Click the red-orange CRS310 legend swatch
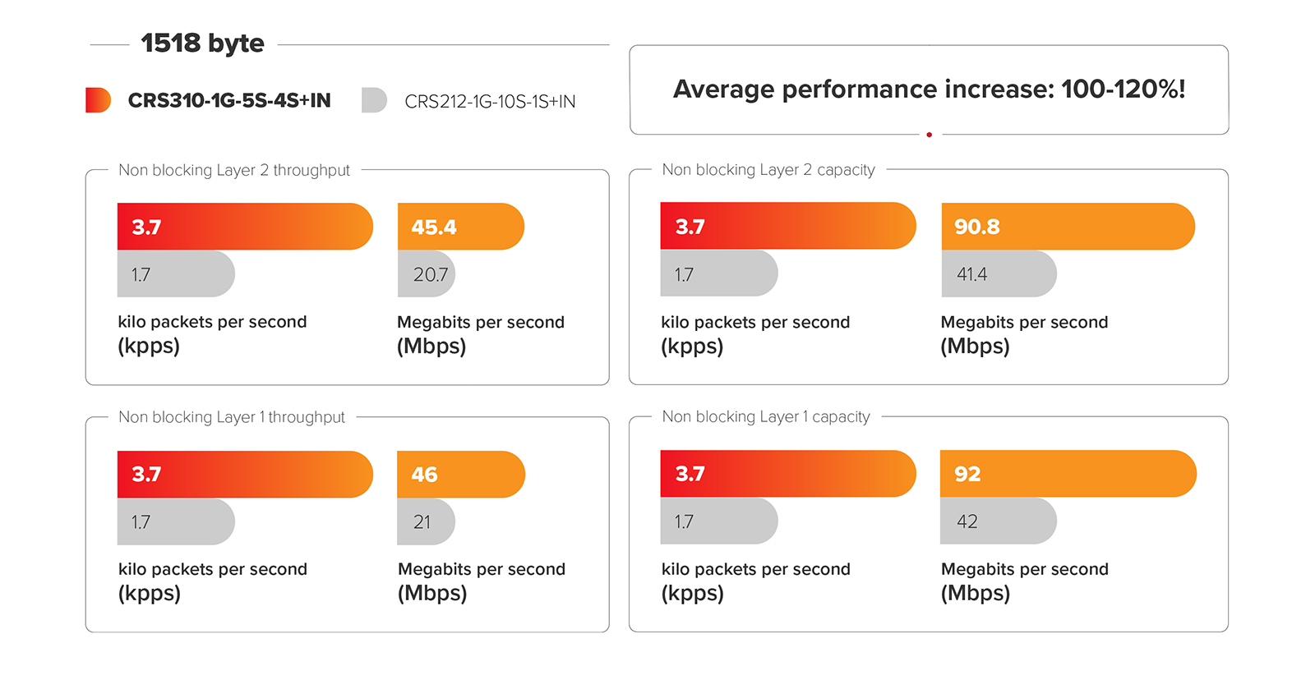Image resolution: width=1315 pixels, height=675 pixels. point(98,100)
